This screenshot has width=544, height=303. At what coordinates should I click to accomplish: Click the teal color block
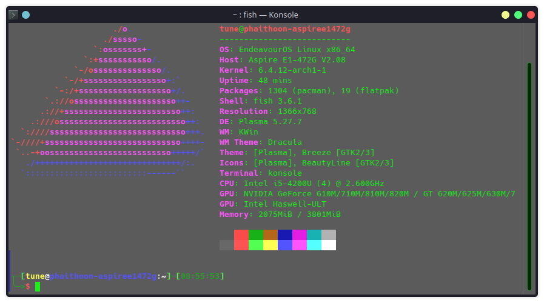314,235
